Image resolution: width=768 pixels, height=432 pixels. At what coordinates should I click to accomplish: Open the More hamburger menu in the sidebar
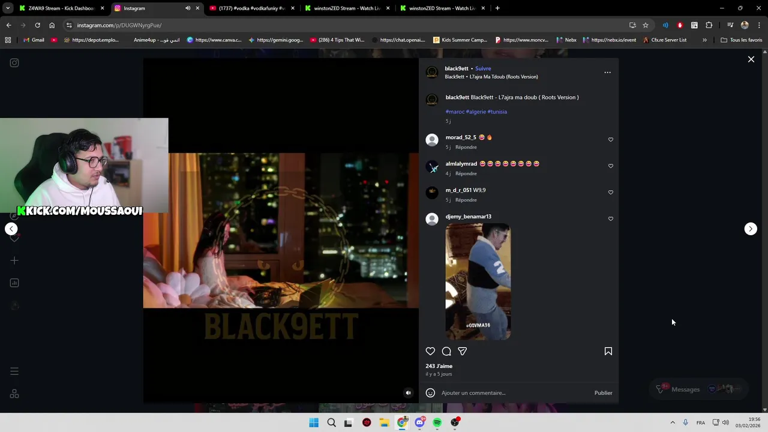(14, 371)
